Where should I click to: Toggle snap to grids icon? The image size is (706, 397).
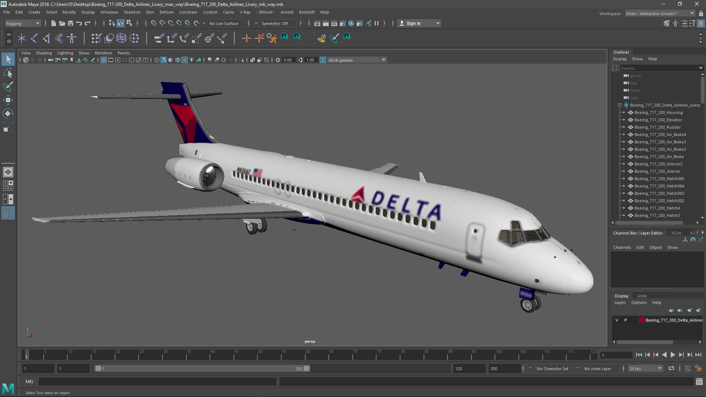[x=154, y=23]
